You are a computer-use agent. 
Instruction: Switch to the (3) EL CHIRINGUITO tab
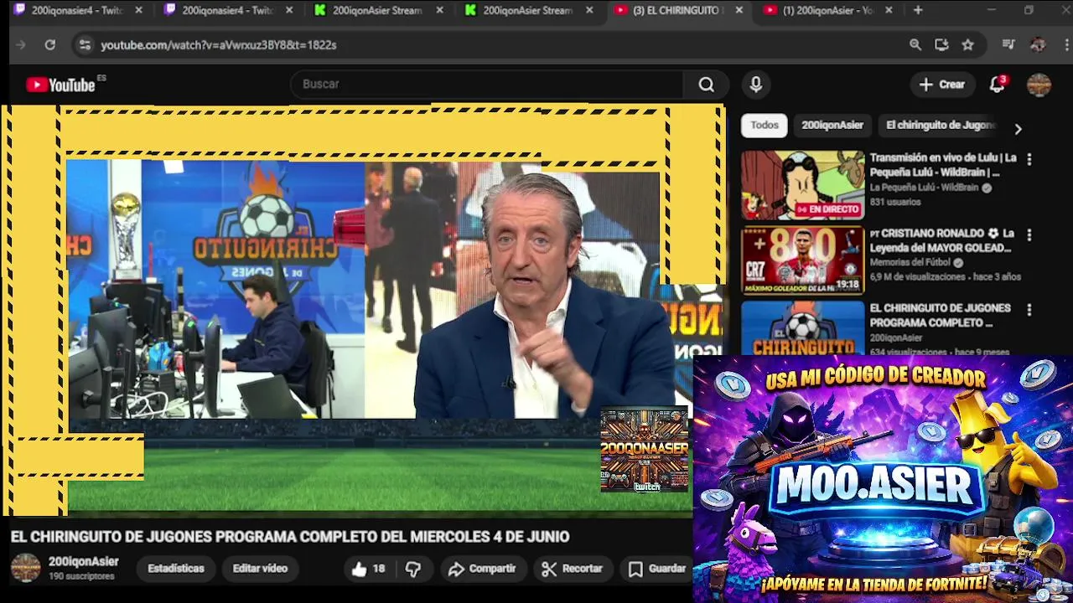coord(677,10)
